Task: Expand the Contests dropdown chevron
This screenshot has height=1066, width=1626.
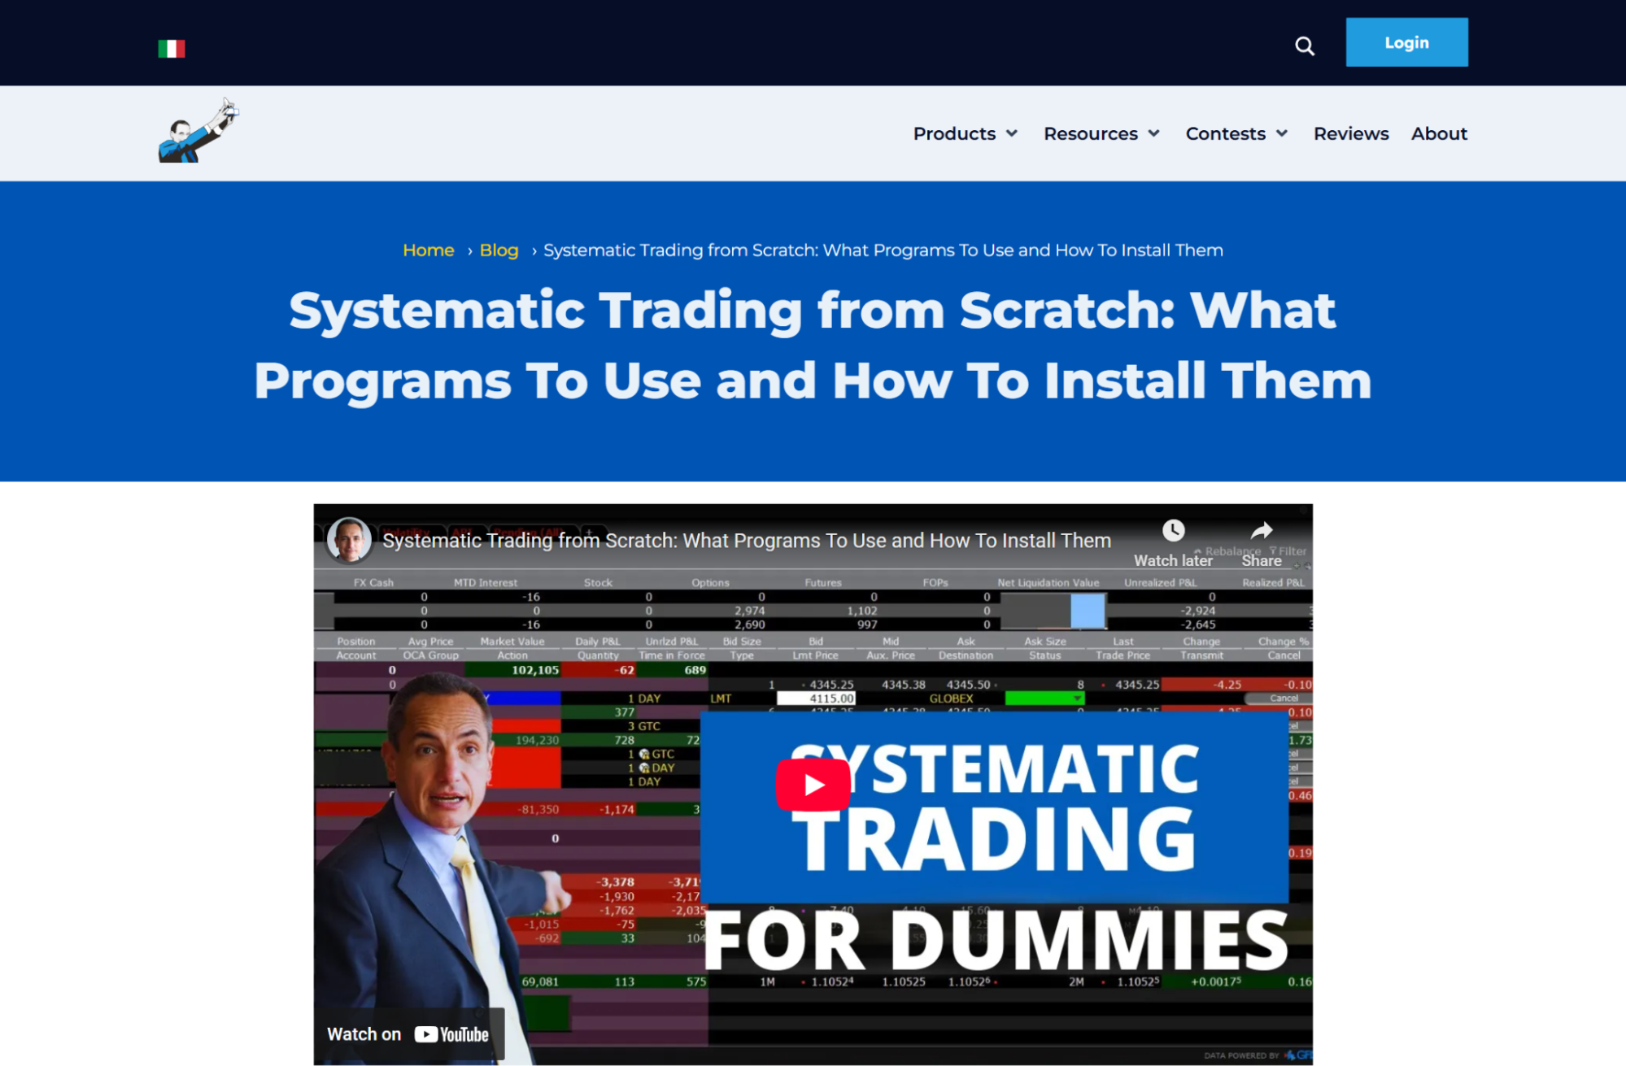Action: (1282, 133)
